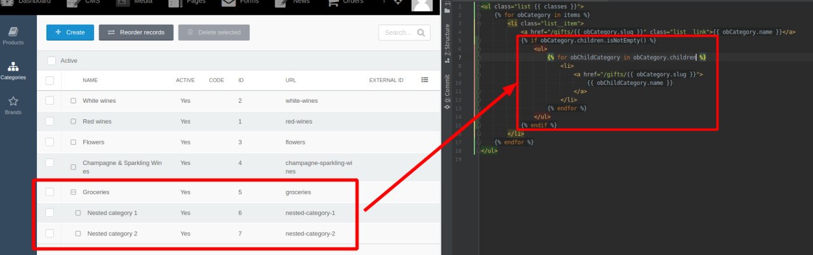Open the Nested category 1 record
This screenshot has width=813, height=255.
[112, 213]
